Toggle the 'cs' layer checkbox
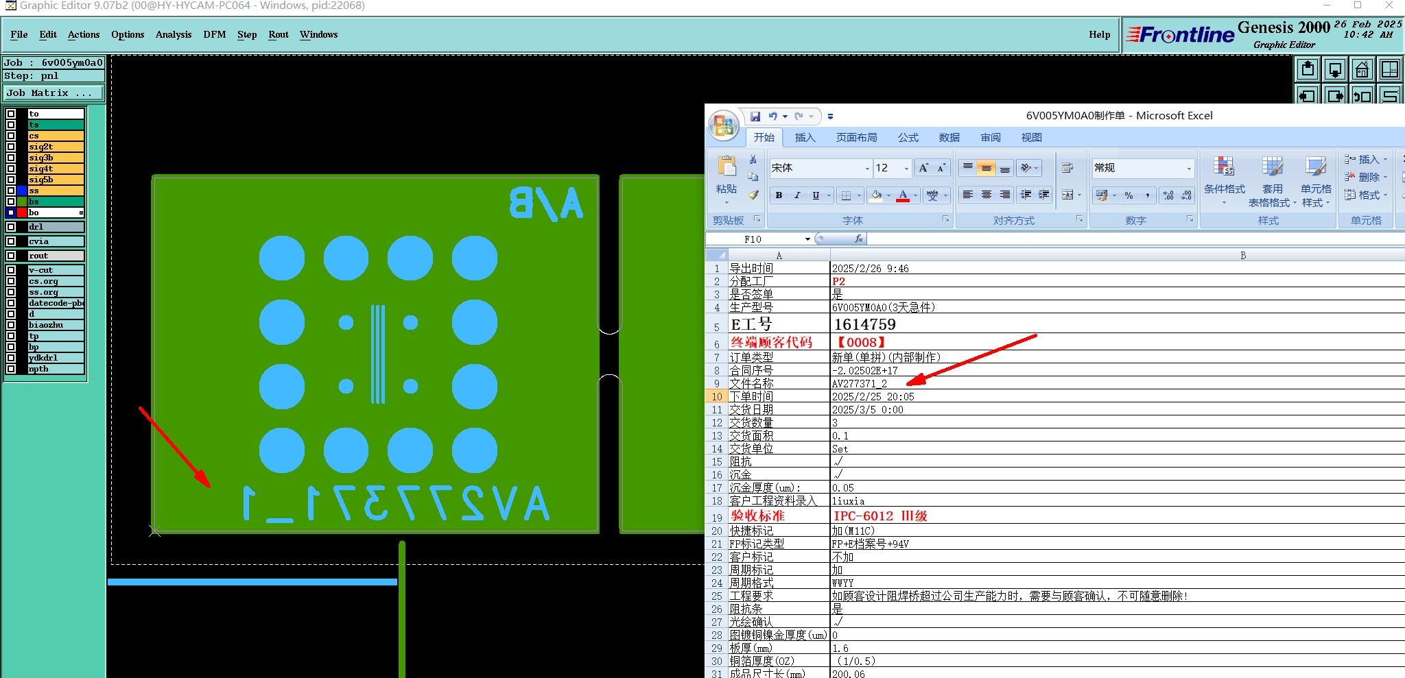 click(11, 136)
